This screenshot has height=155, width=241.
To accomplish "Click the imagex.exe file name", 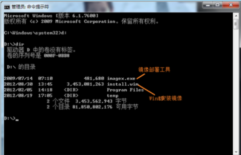I will click(121, 78).
